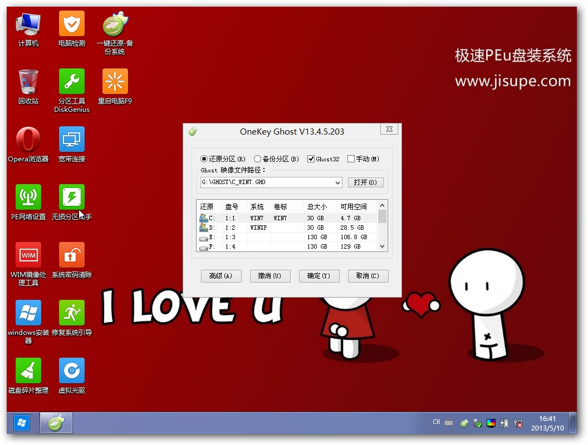Select the F: partition row
Image resolution: width=588 pixels, height=445 pixels.
pos(287,246)
